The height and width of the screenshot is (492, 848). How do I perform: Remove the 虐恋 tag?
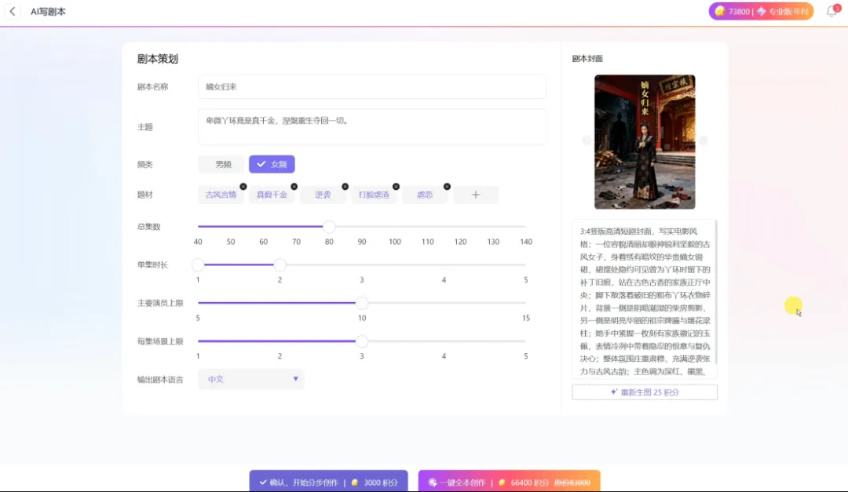[x=447, y=187]
